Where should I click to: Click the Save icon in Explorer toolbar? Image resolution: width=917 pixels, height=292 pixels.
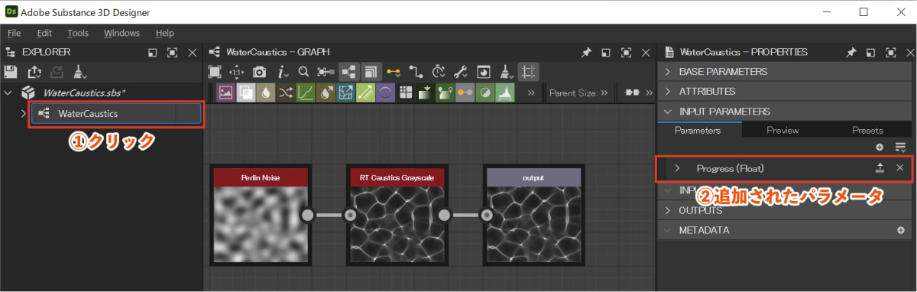[x=11, y=72]
